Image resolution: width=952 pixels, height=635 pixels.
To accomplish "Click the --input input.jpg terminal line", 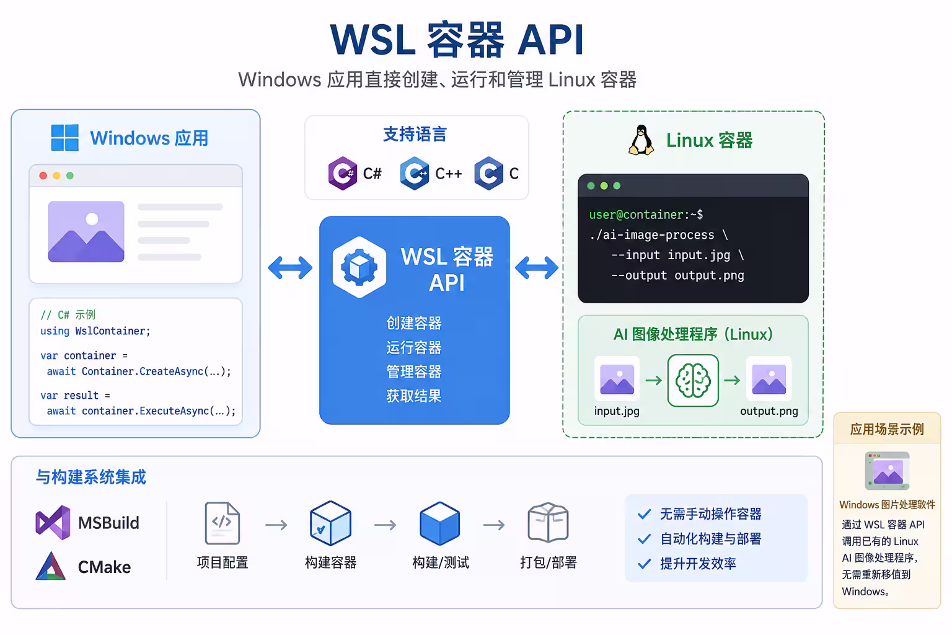I will pyautogui.click(x=677, y=255).
